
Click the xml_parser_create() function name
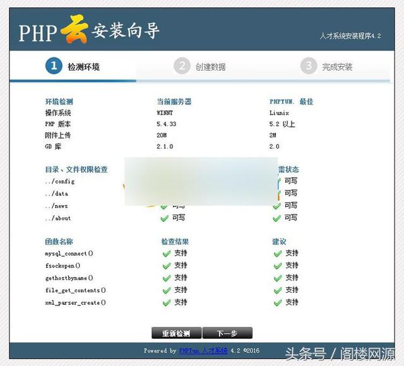click(76, 303)
